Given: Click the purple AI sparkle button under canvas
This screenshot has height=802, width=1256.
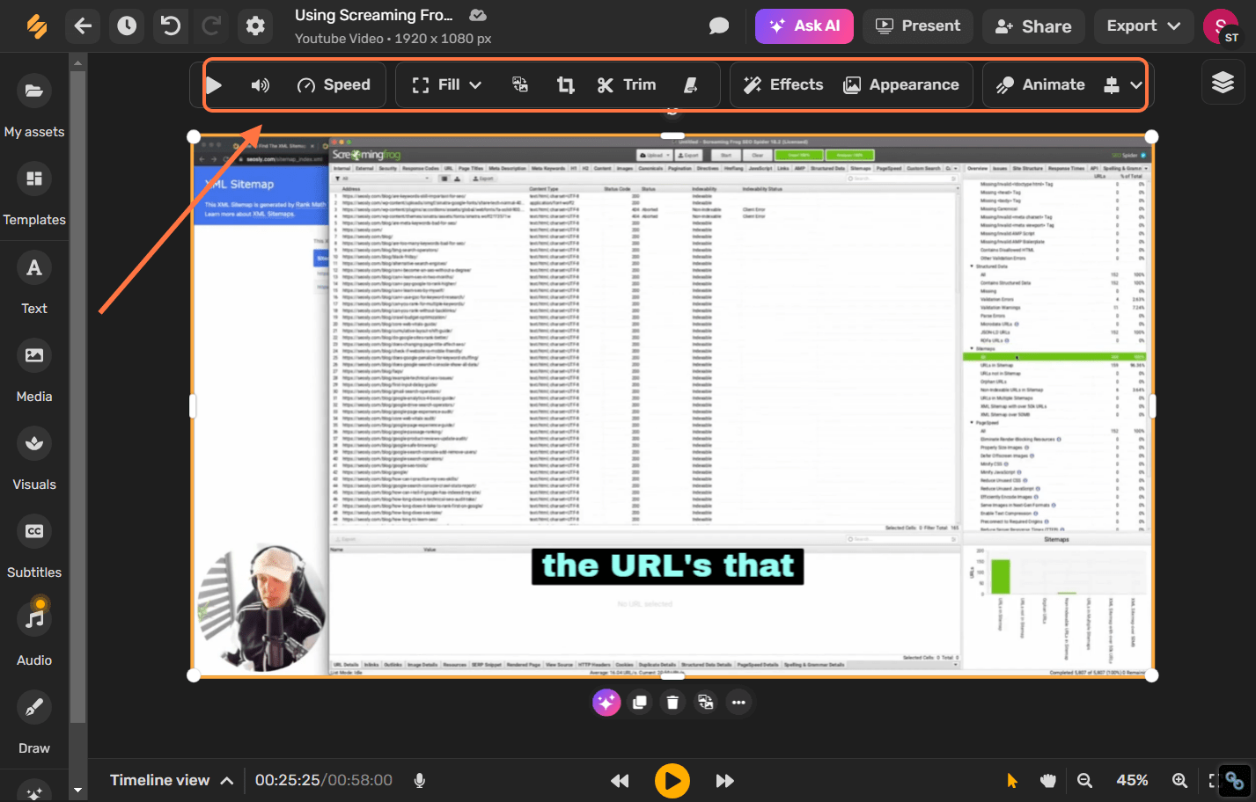Looking at the screenshot, I should pos(606,702).
